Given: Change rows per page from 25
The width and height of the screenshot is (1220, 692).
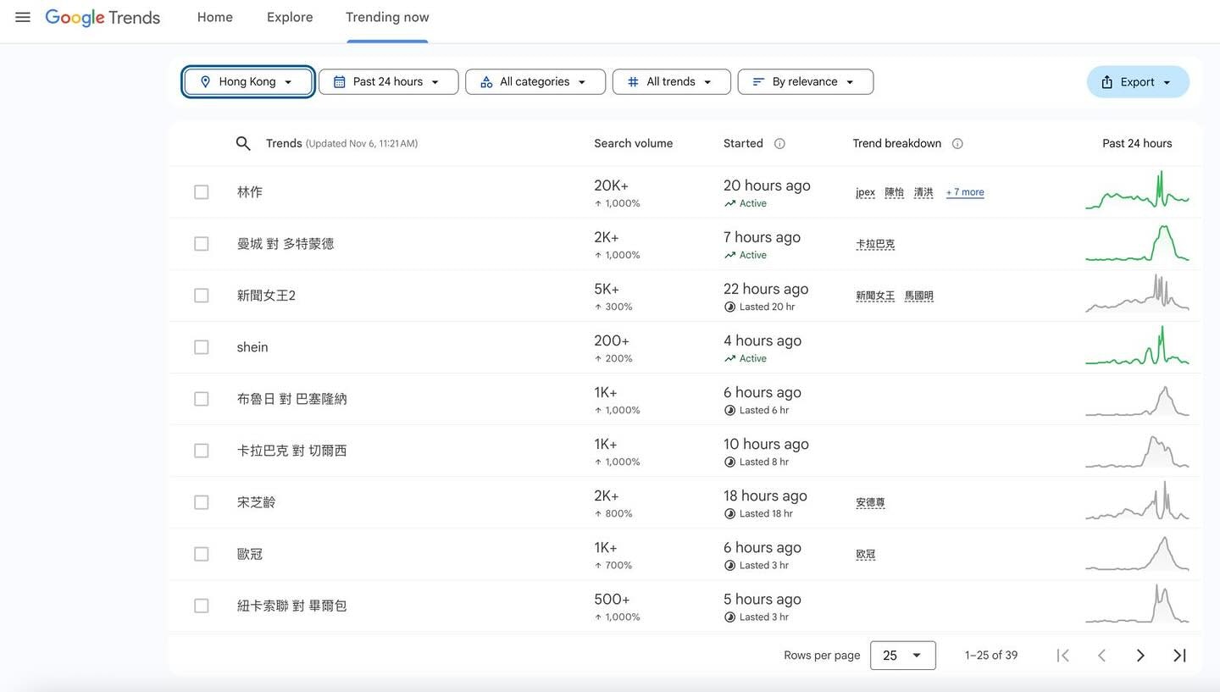Looking at the screenshot, I should point(902,656).
